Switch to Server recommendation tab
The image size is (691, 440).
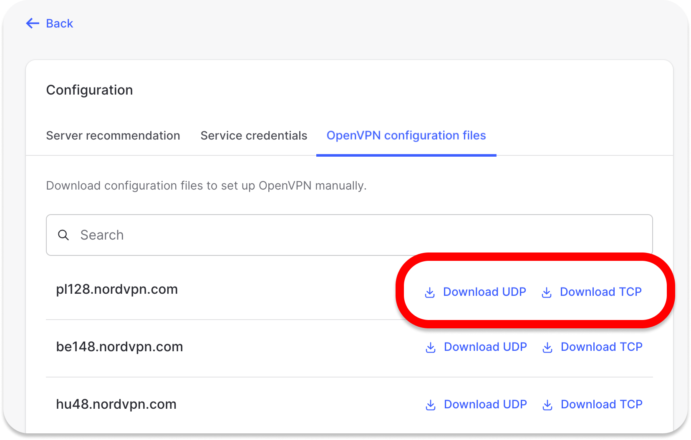pos(113,135)
